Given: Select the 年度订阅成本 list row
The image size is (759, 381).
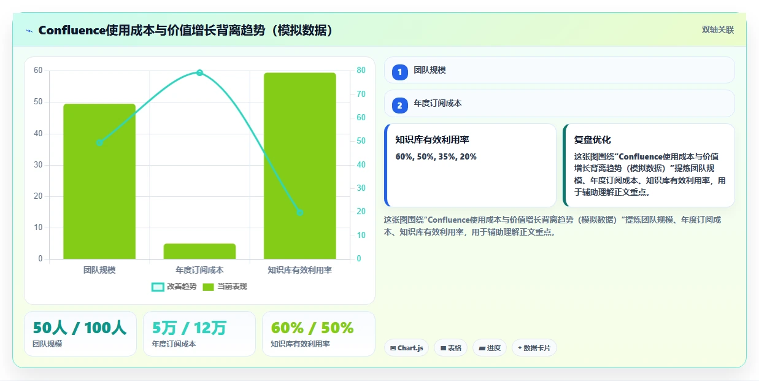Looking at the screenshot, I should coord(559,104).
